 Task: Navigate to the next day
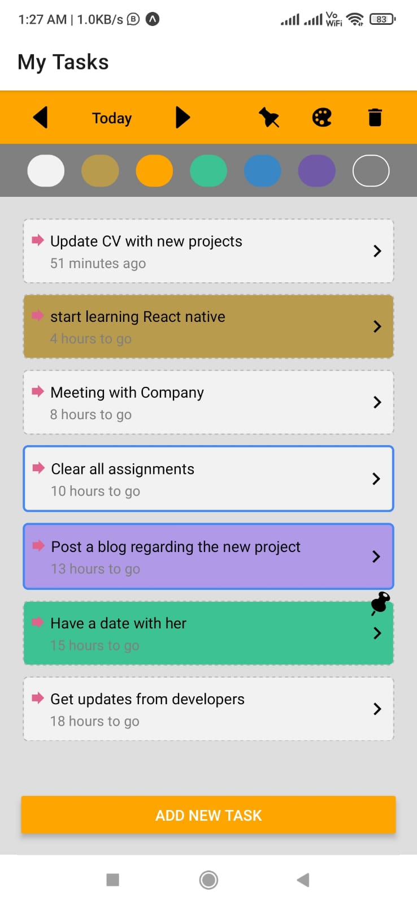(182, 118)
